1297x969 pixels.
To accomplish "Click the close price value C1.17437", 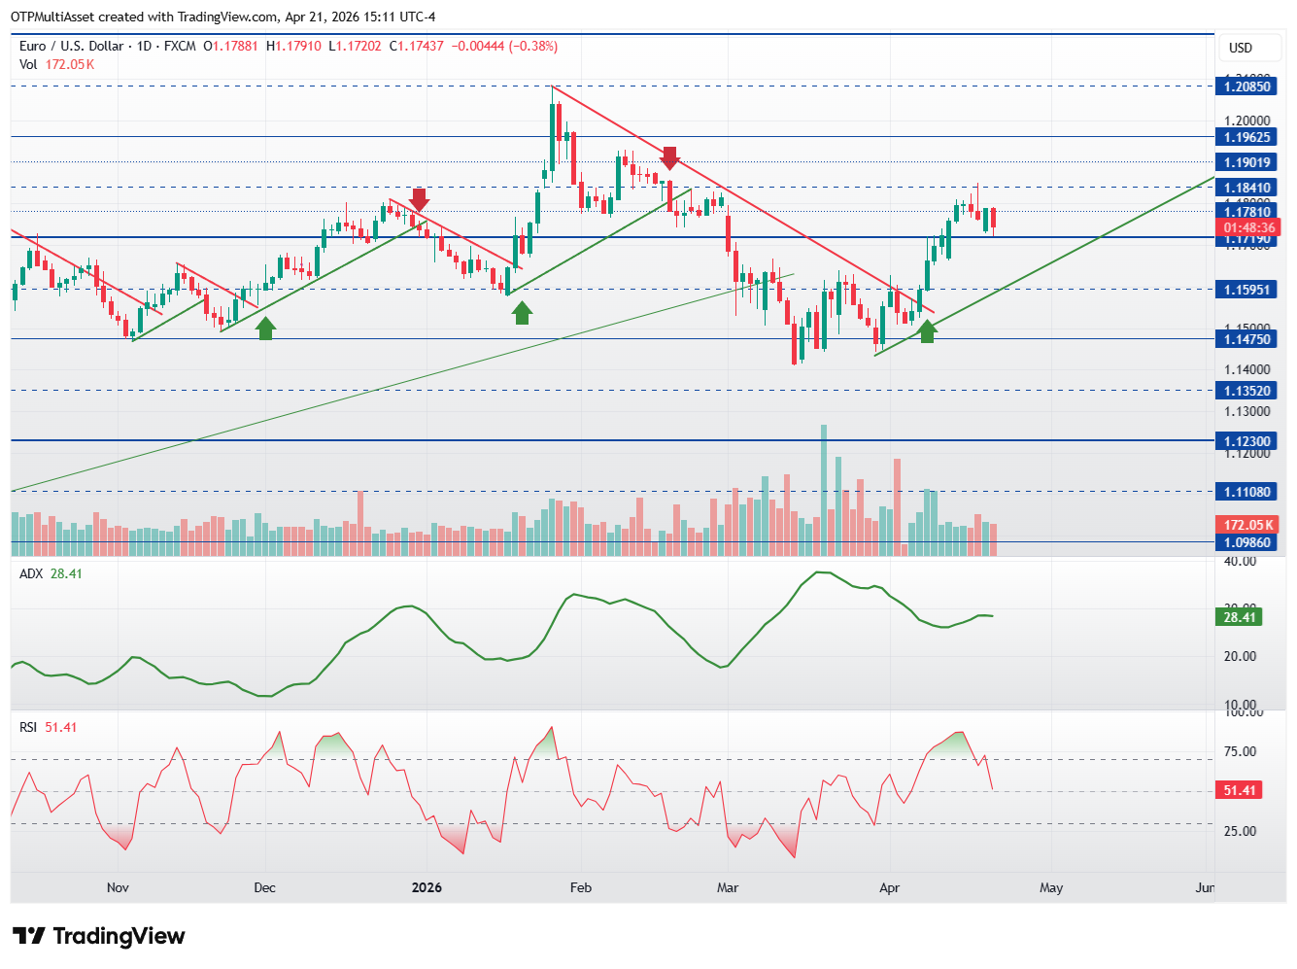I will 417,46.
